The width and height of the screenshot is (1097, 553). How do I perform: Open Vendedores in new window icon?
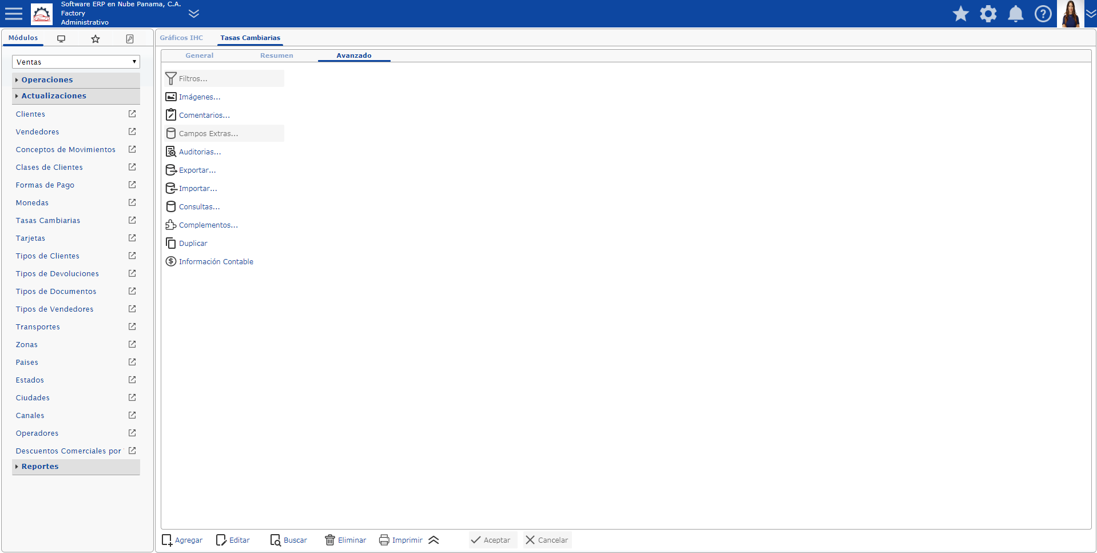pos(132,132)
